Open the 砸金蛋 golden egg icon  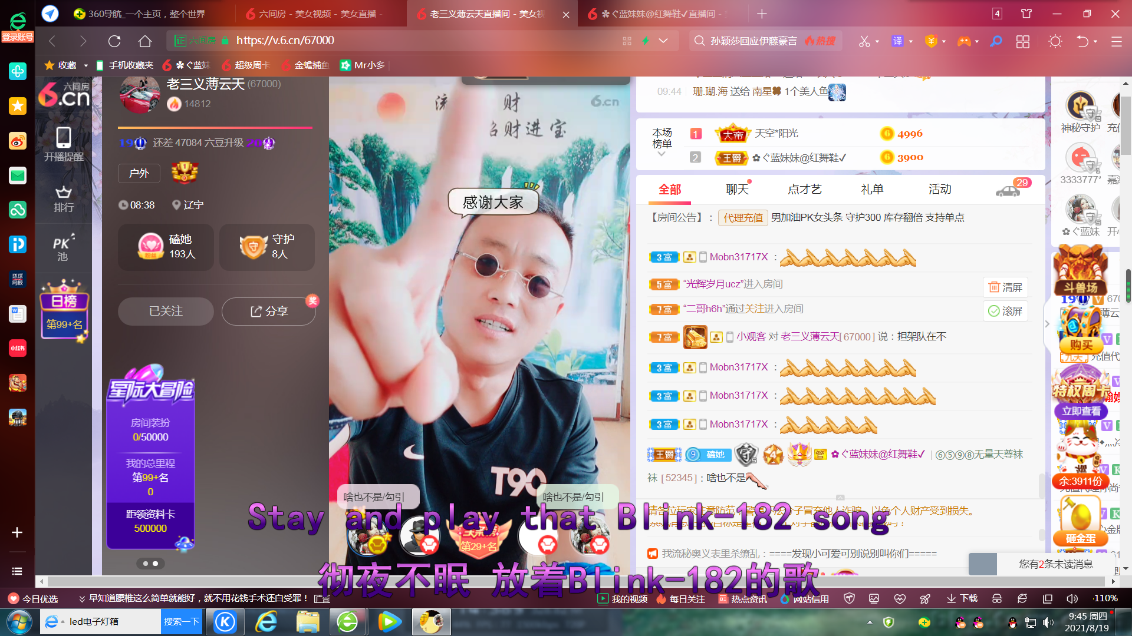coord(1080,521)
